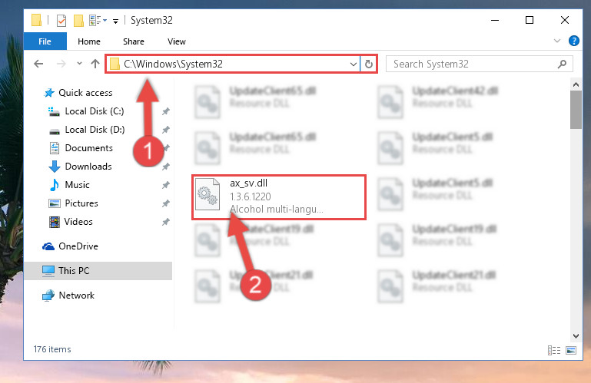Expand the address bar history dropdown
Screen dimensions: 591x383
click(354, 64)
